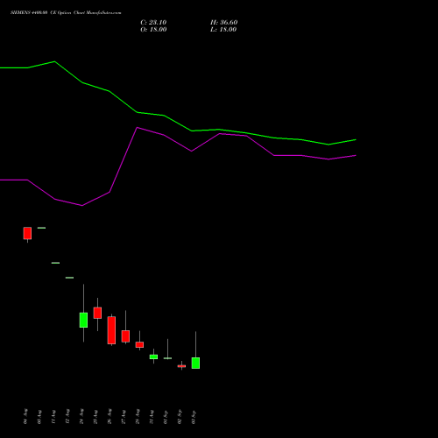
Task: Click the tall red candlestick for 26 Aug
Action: pyautogui.click(x=111, y=330)
